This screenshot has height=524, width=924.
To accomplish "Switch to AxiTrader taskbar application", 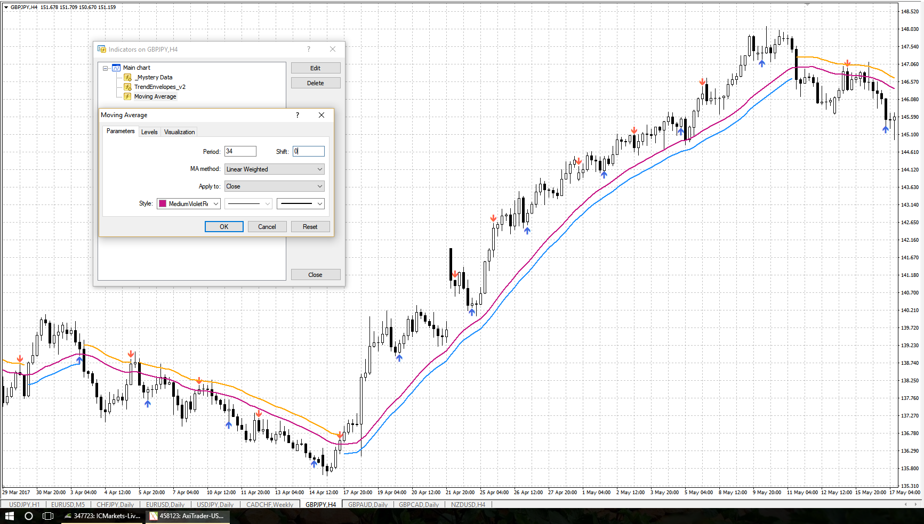I will (x=187, y=516).
